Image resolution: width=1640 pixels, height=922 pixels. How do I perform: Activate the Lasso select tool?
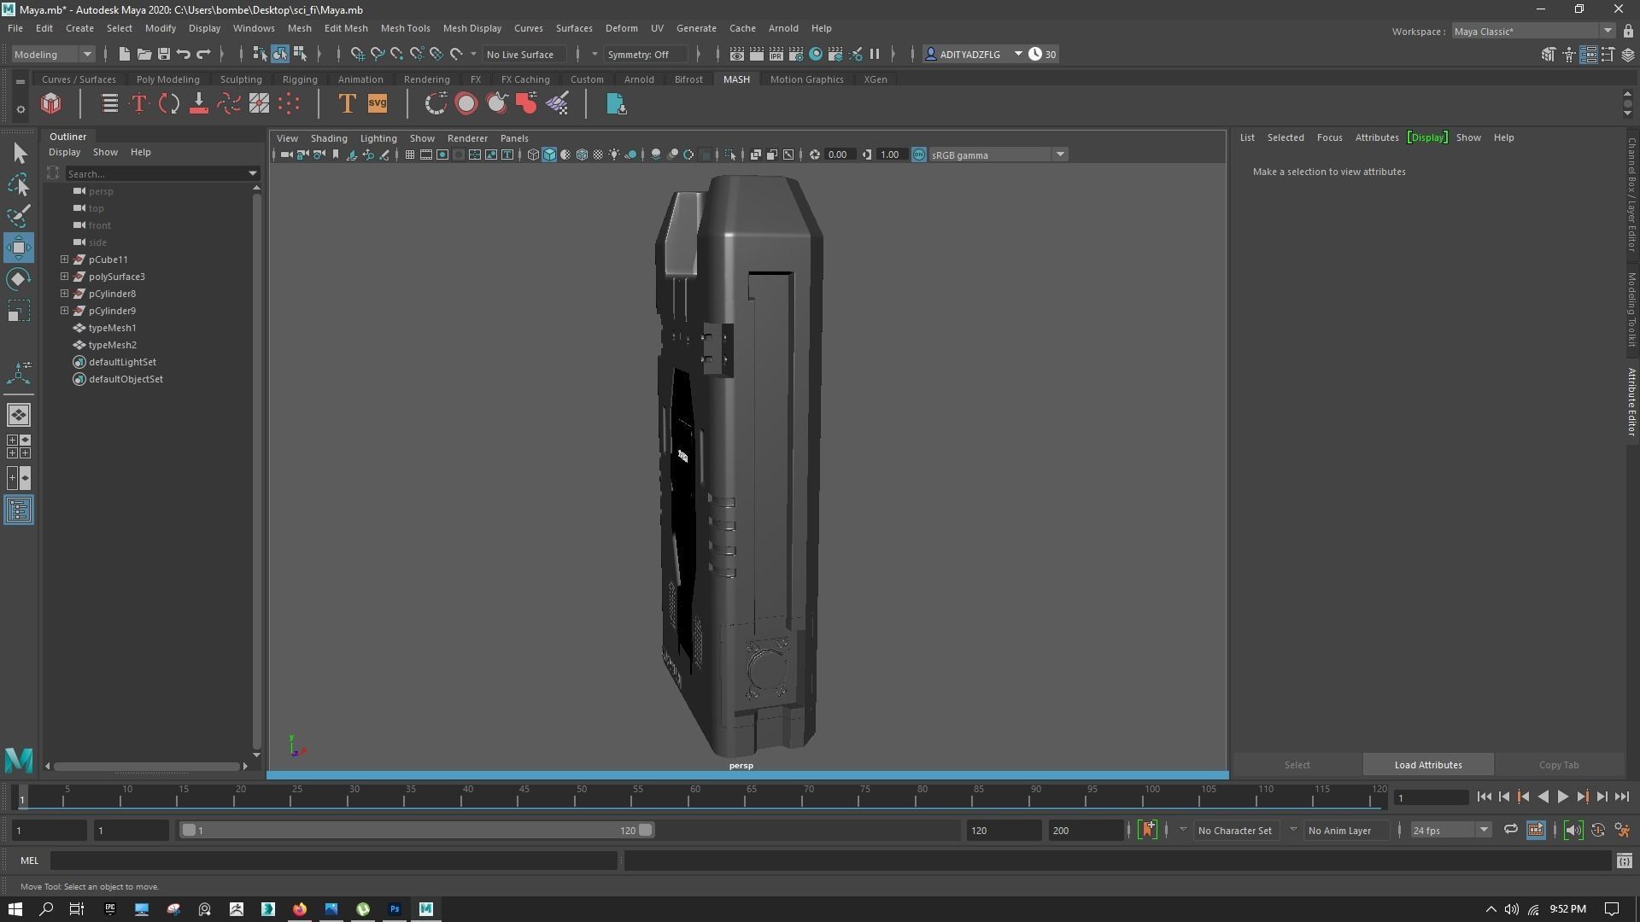19,184
